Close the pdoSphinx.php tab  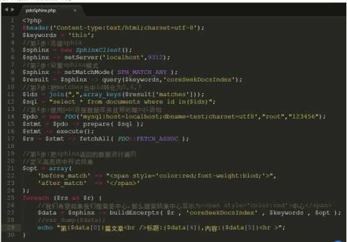[x=75, y=11]
